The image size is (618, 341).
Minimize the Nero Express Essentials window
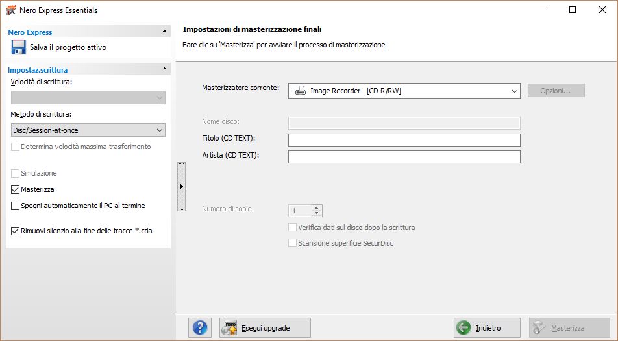[x=543, y=10]
